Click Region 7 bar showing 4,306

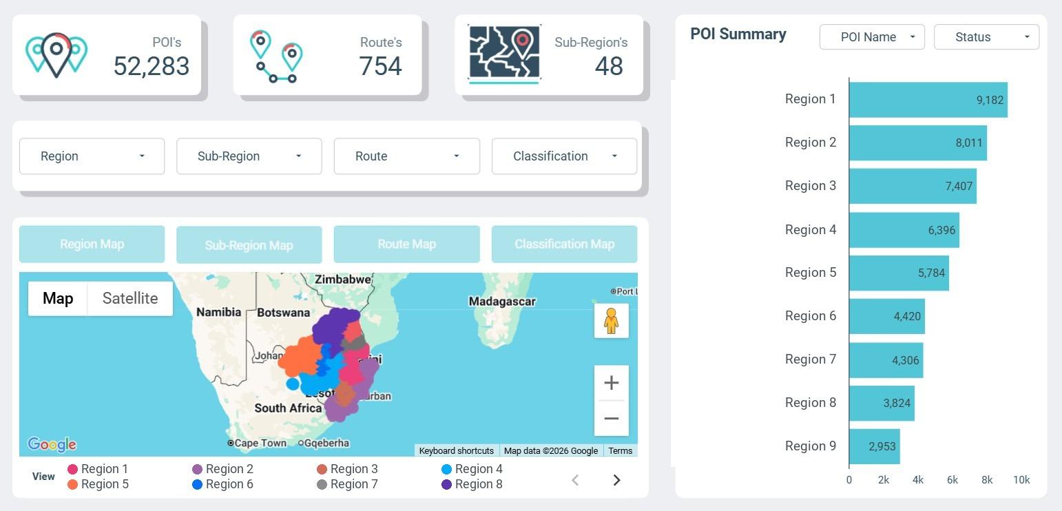(886, 359)
